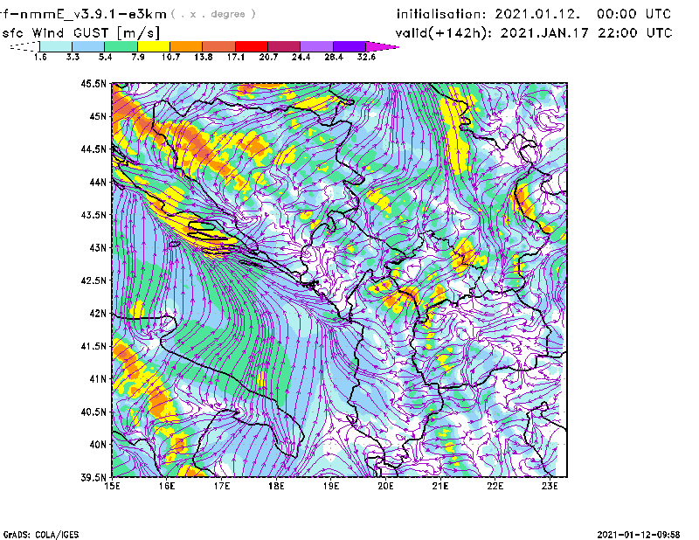699x540 pixels.
Task: Click the white dashed arrow at legend start
Action: point(24,46)
